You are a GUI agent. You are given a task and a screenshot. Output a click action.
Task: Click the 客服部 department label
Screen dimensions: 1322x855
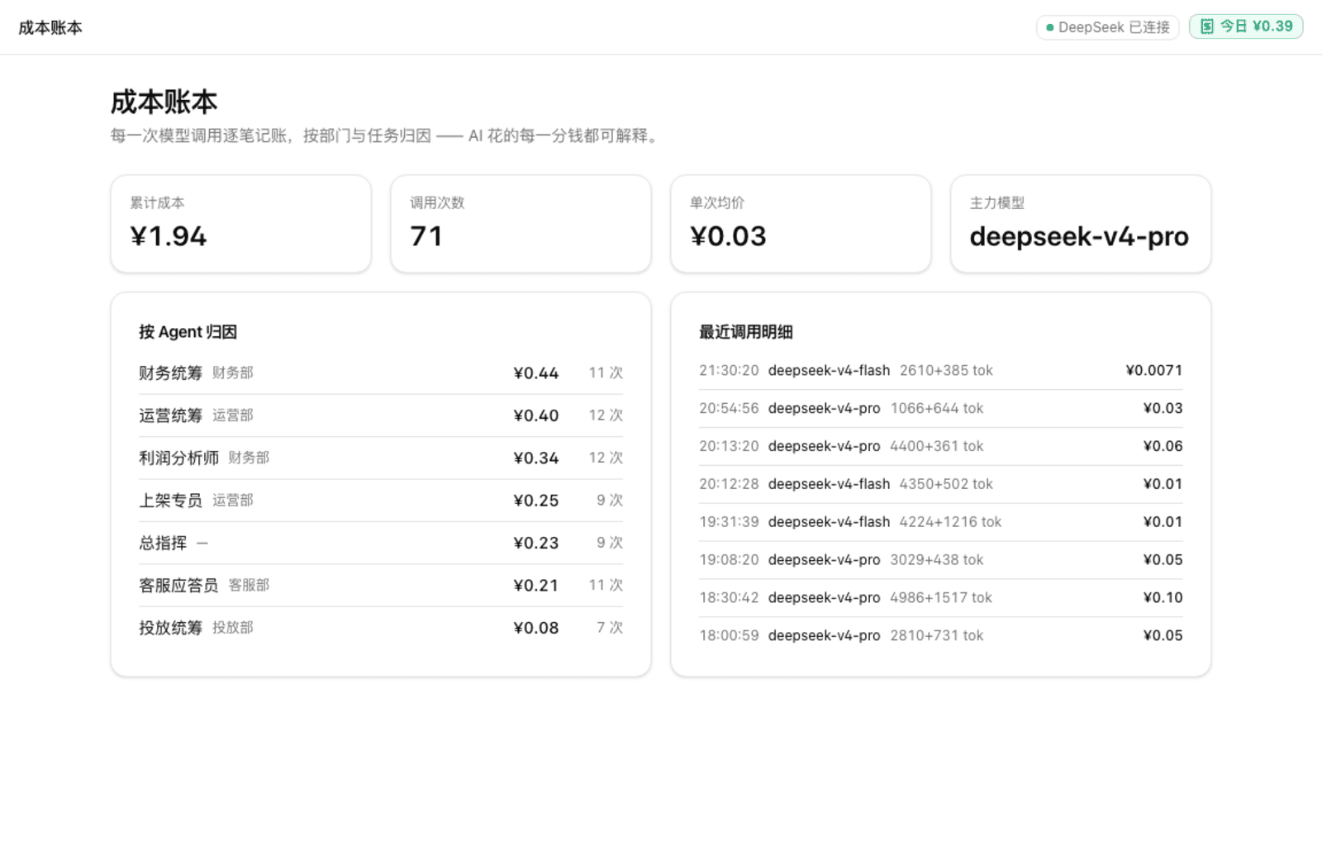pyautogui.click(x=249, y=586)
